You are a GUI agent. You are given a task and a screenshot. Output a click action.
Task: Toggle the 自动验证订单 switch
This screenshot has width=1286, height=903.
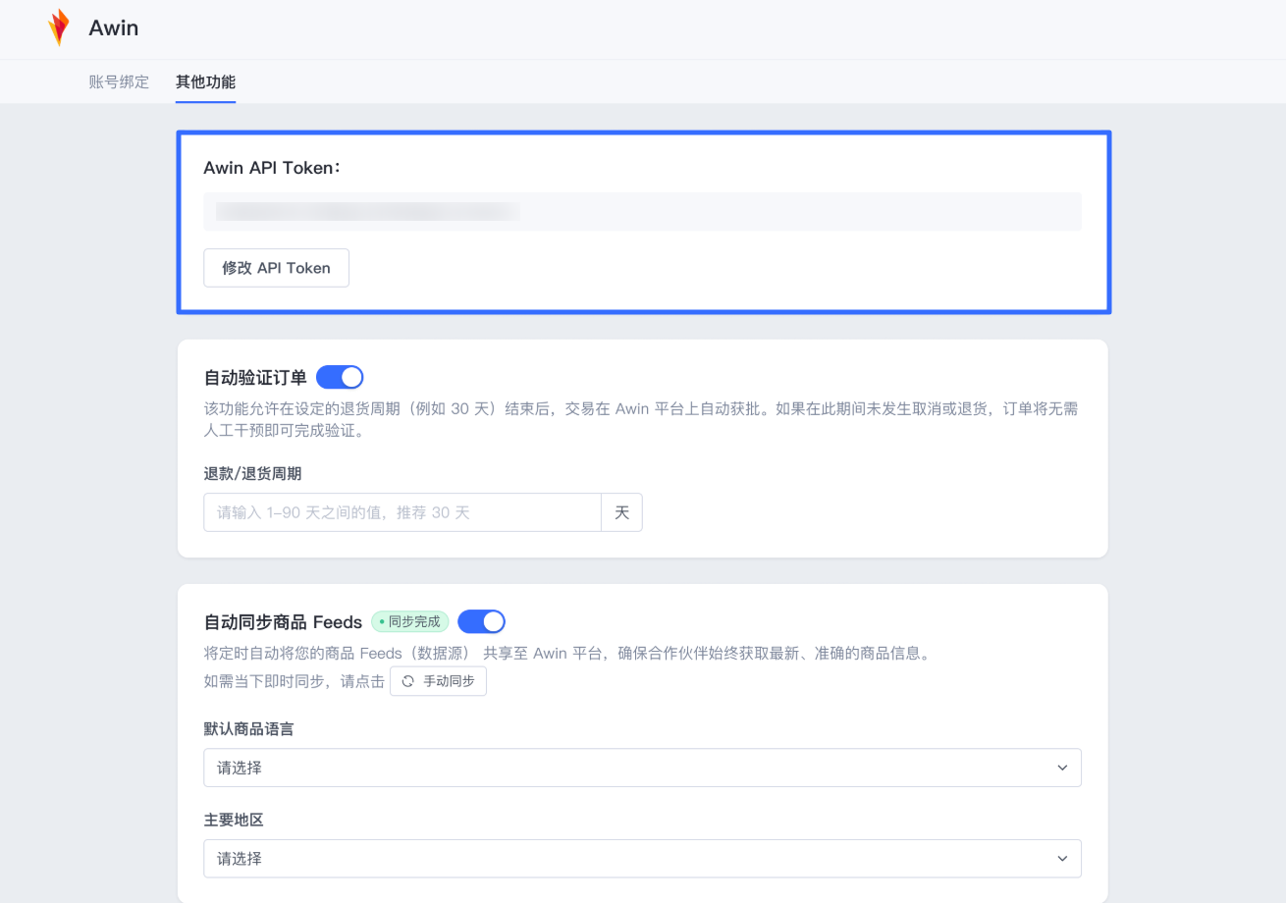point(340,377)
